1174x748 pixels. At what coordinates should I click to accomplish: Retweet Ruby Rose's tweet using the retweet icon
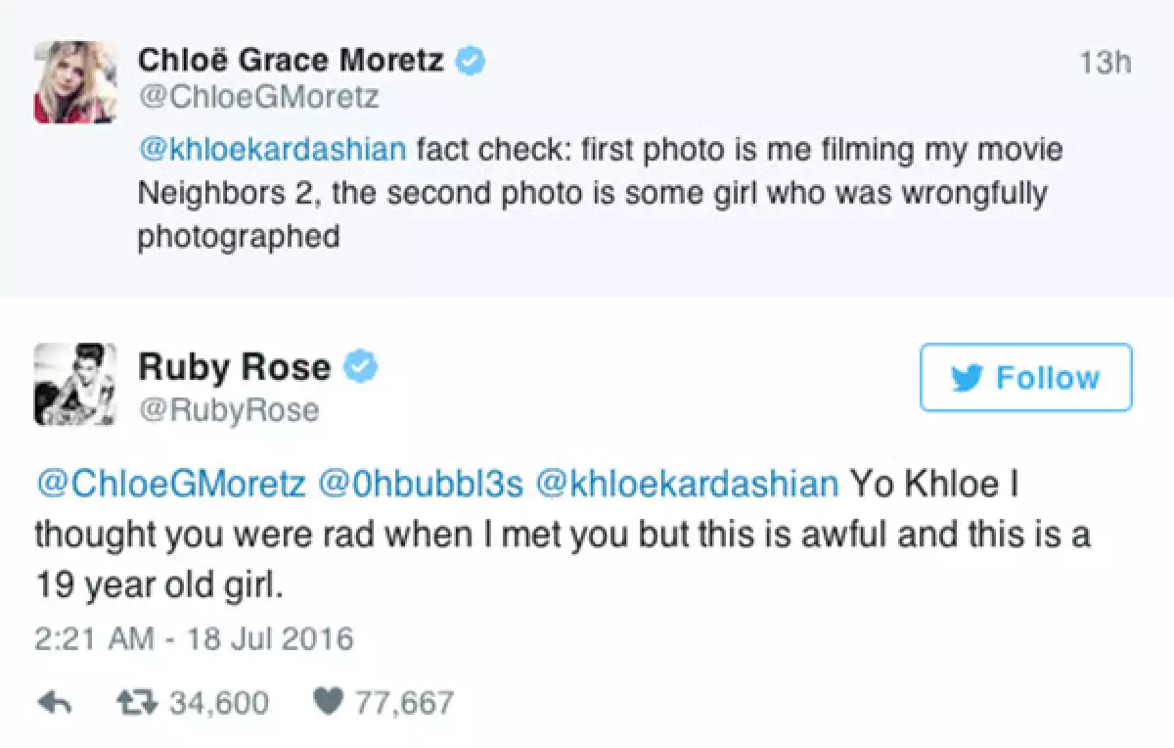coord(136,702)
